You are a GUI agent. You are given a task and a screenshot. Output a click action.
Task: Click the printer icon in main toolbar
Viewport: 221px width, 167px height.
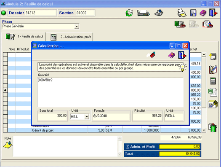[x=182, y=13]
